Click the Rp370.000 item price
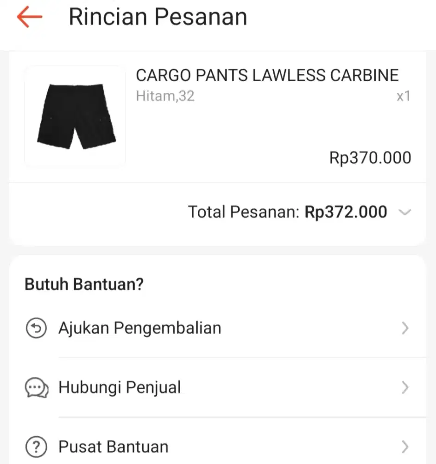This screenshot has width=436, height=464. [x=370, y=158]
